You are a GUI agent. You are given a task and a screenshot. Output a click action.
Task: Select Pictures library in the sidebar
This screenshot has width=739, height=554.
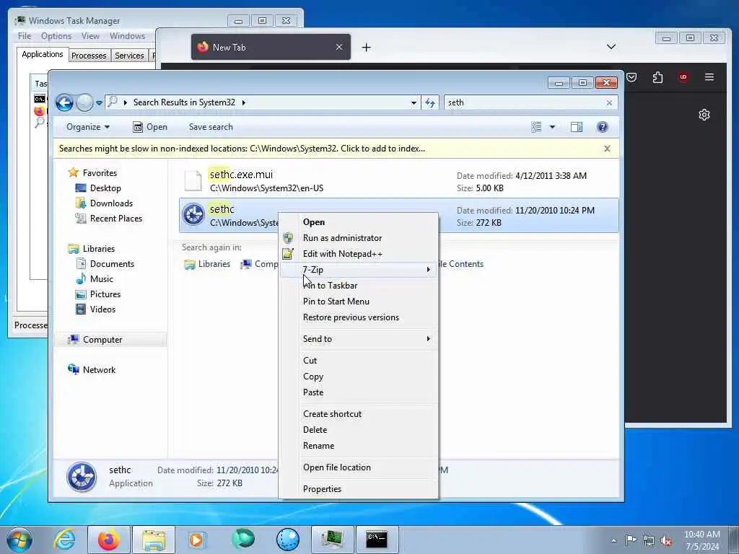[x=98, y=294]
